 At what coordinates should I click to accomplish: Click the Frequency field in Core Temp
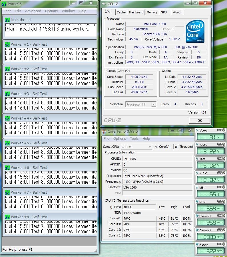[157, 182]
